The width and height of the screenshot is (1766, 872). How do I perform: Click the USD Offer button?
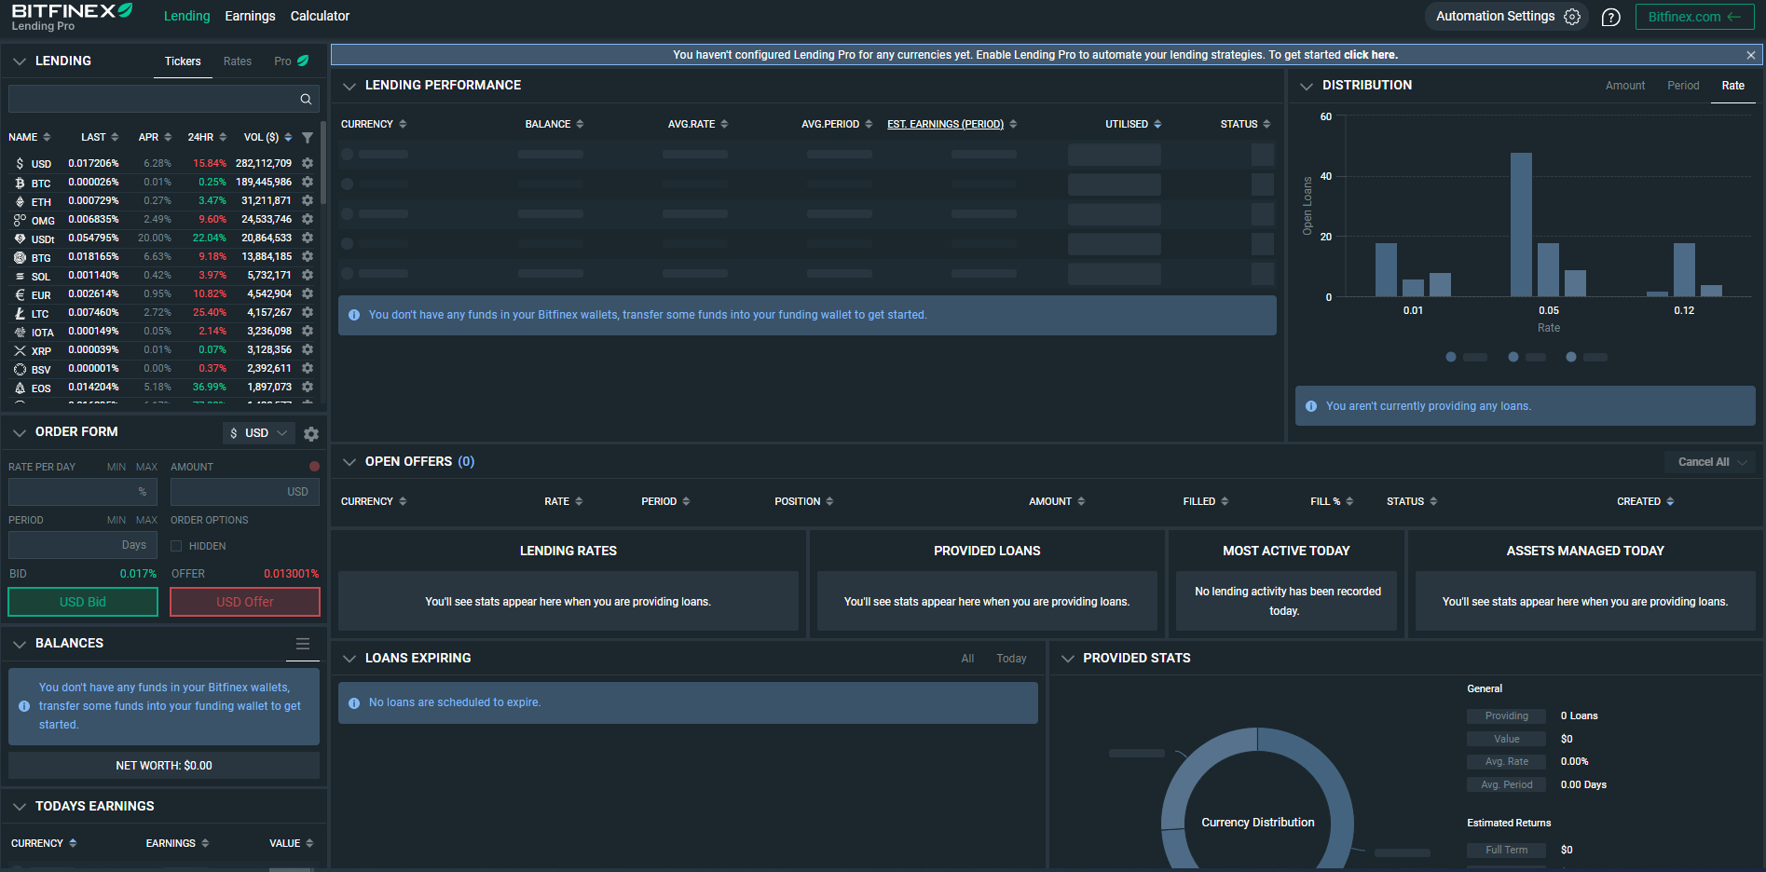point(245,602)
